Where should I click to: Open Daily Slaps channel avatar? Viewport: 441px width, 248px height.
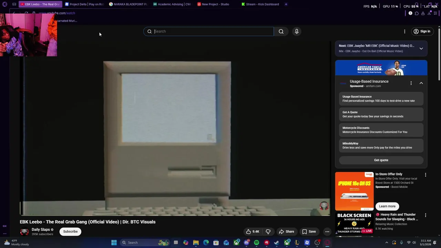(x=24, y=232)
